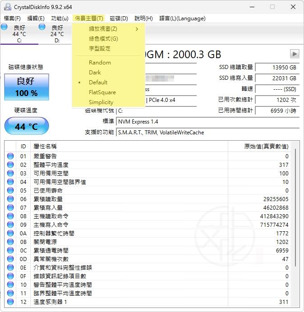Click status orb for attribute 01 嚴重警告

[x=10, y=156]
